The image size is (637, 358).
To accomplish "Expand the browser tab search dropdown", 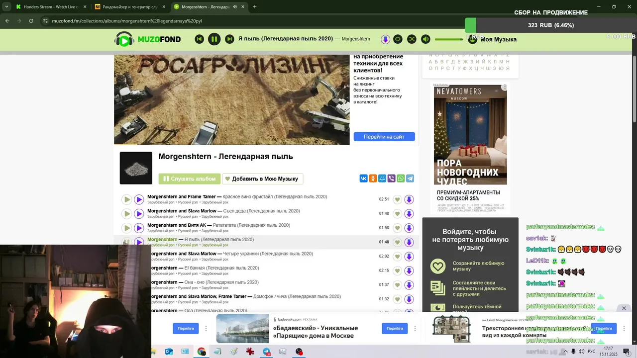I will click(6, 7).
